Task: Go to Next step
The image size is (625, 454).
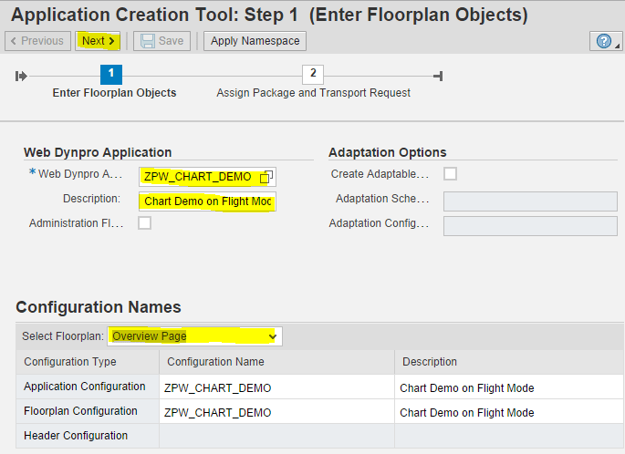Action: pos(98,41)
